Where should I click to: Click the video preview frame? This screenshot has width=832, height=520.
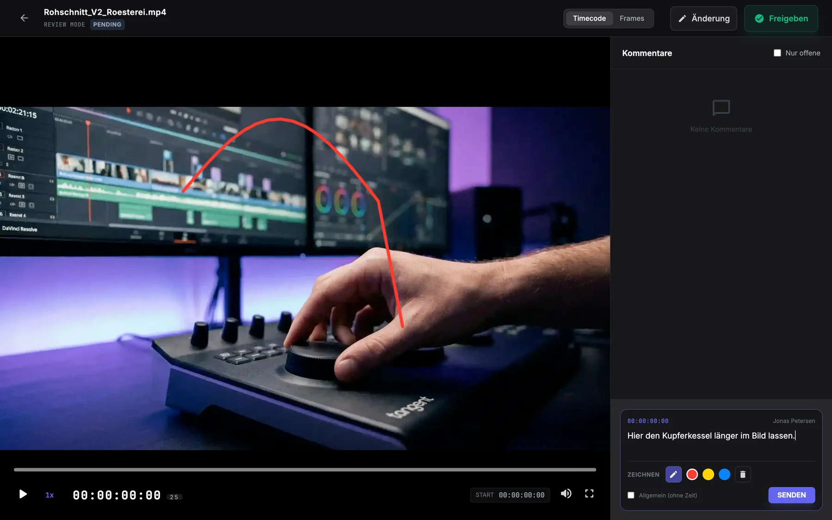[x=305, y=278]
